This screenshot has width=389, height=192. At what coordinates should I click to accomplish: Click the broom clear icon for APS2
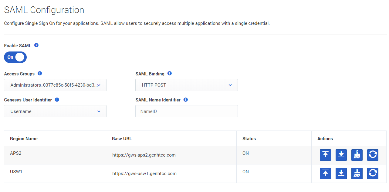(x=357, y=155)
